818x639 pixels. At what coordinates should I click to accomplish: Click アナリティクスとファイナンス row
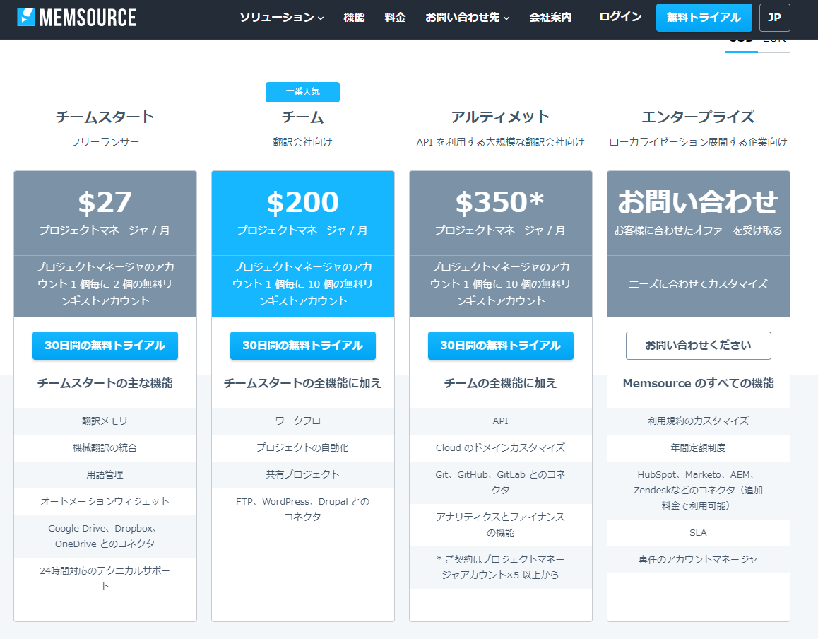[x=500, y=524]
